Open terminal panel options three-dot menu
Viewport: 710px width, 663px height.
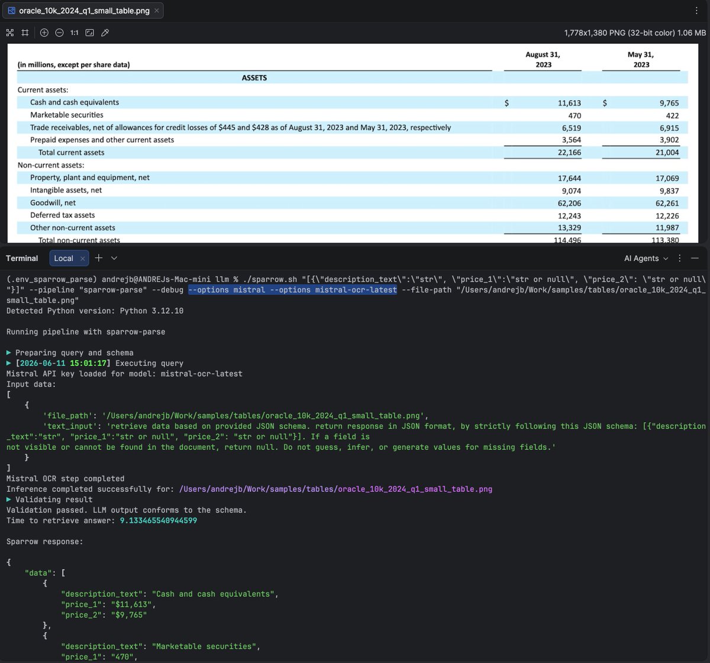point(680,258)
